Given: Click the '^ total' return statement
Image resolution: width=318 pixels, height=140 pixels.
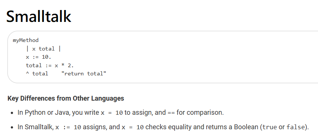Looking at the screenshot, I should [x=37, y=74].
